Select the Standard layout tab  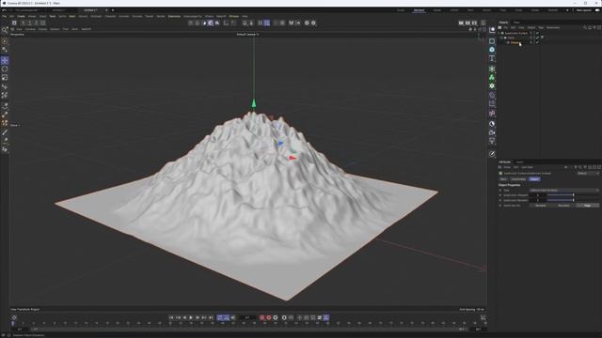coord(419,10)
